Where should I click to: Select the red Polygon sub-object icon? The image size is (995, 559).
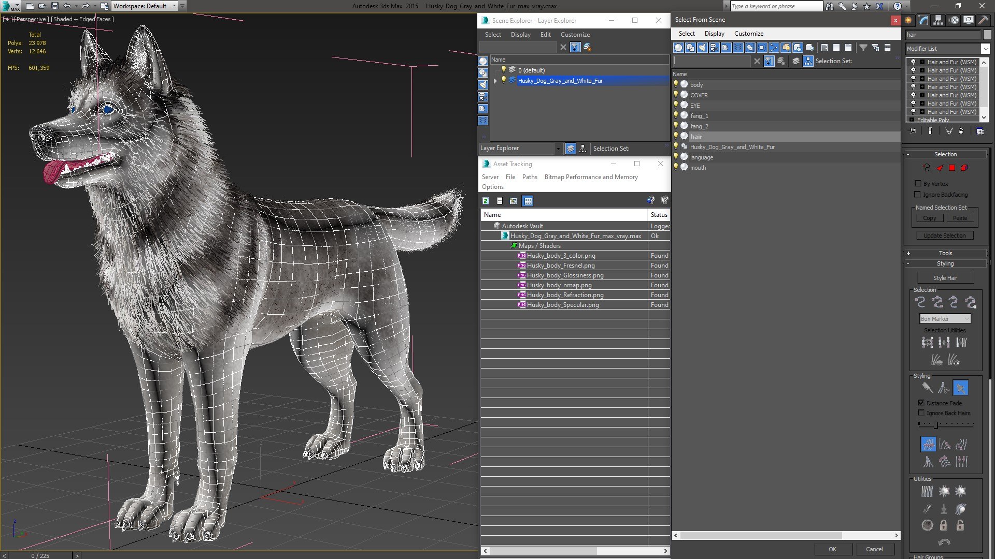pos(952,168)
